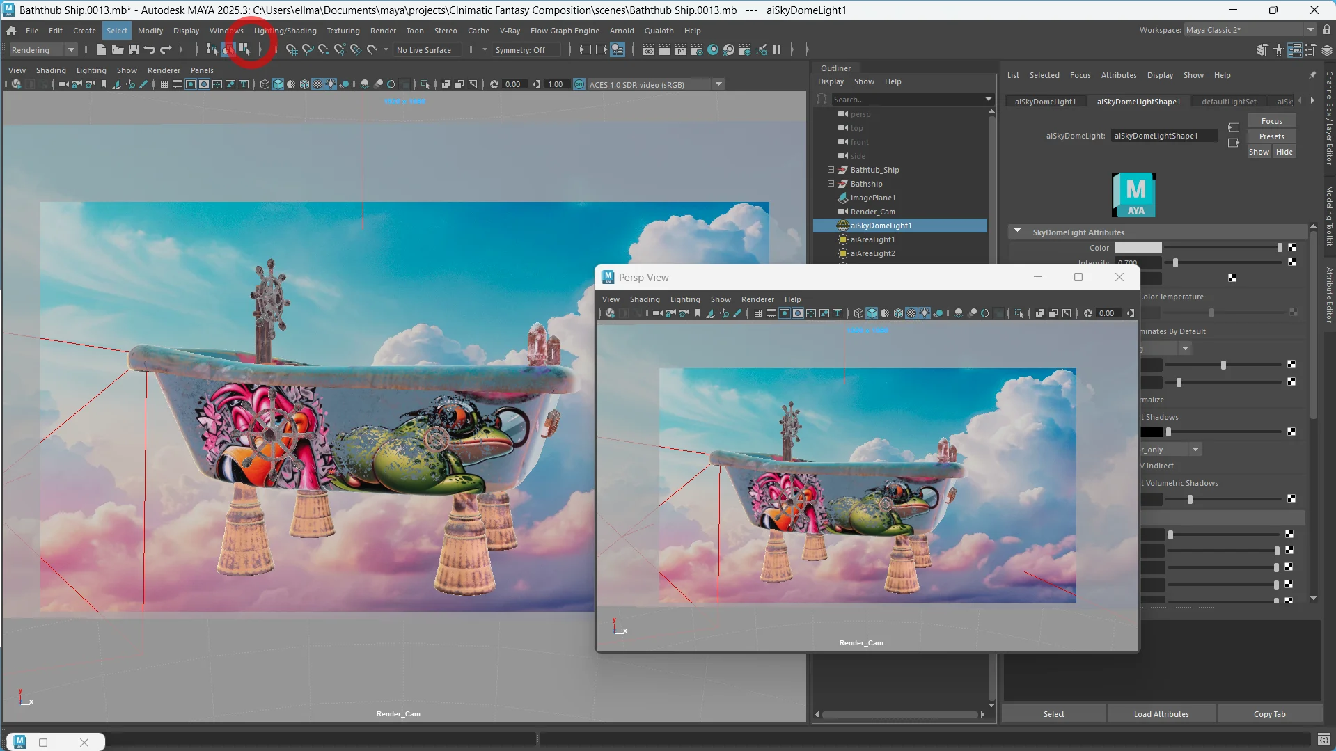The image size is (1336, 751).
Task: Click the Presets button
Action: click(x=1271, y=136)
